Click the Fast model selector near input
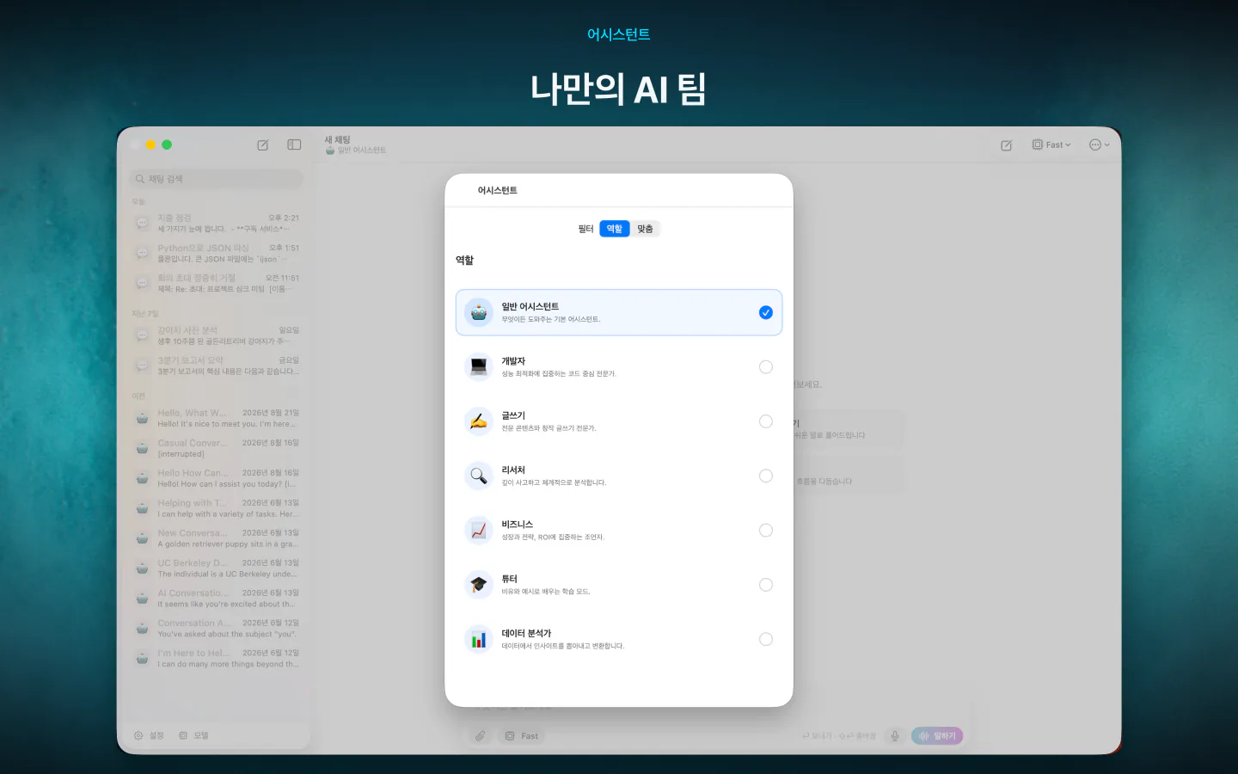 coord(522,736)
